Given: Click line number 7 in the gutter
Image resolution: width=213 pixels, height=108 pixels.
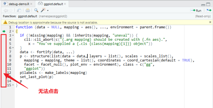Looking at the screenshot, I should coord(10,52).
